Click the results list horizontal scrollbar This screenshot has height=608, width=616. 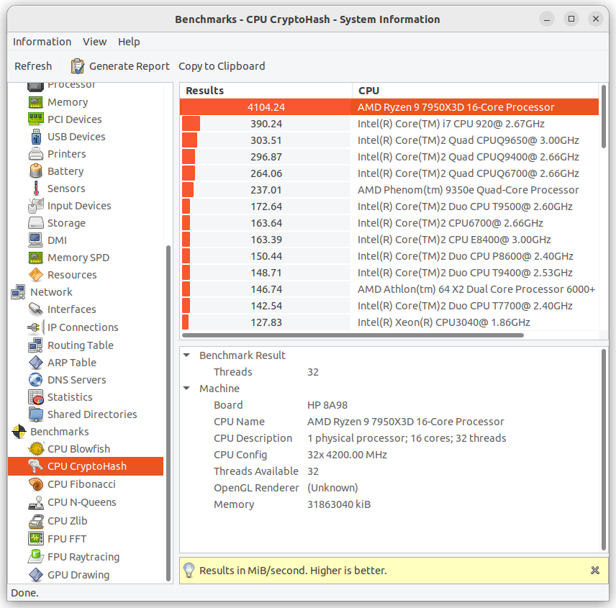[353, 335]
